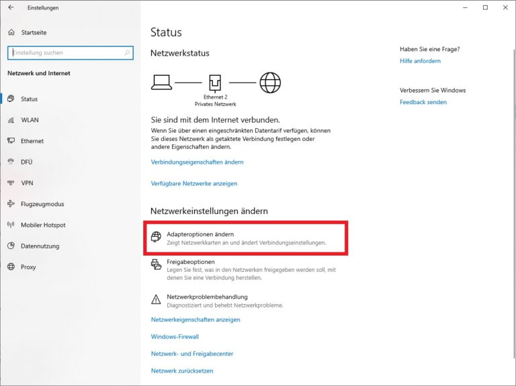Screen dimensions: 516x386
Task: Click Verbindungseigenschaften ändern link
Action: point(197,162)
